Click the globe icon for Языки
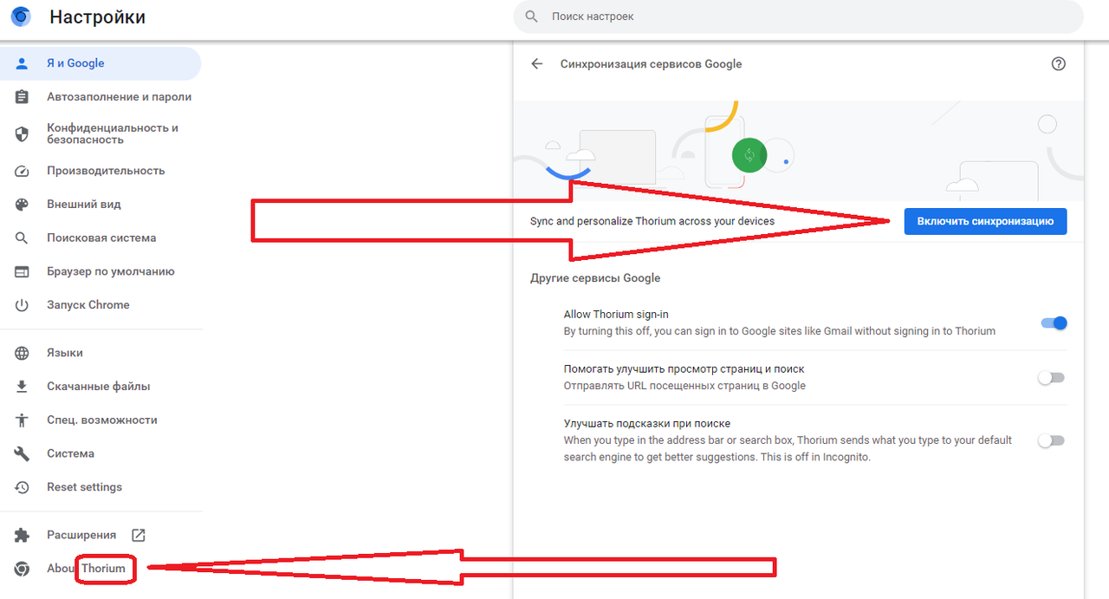This screenshot has width=1109, height=599. pos(23,353)
